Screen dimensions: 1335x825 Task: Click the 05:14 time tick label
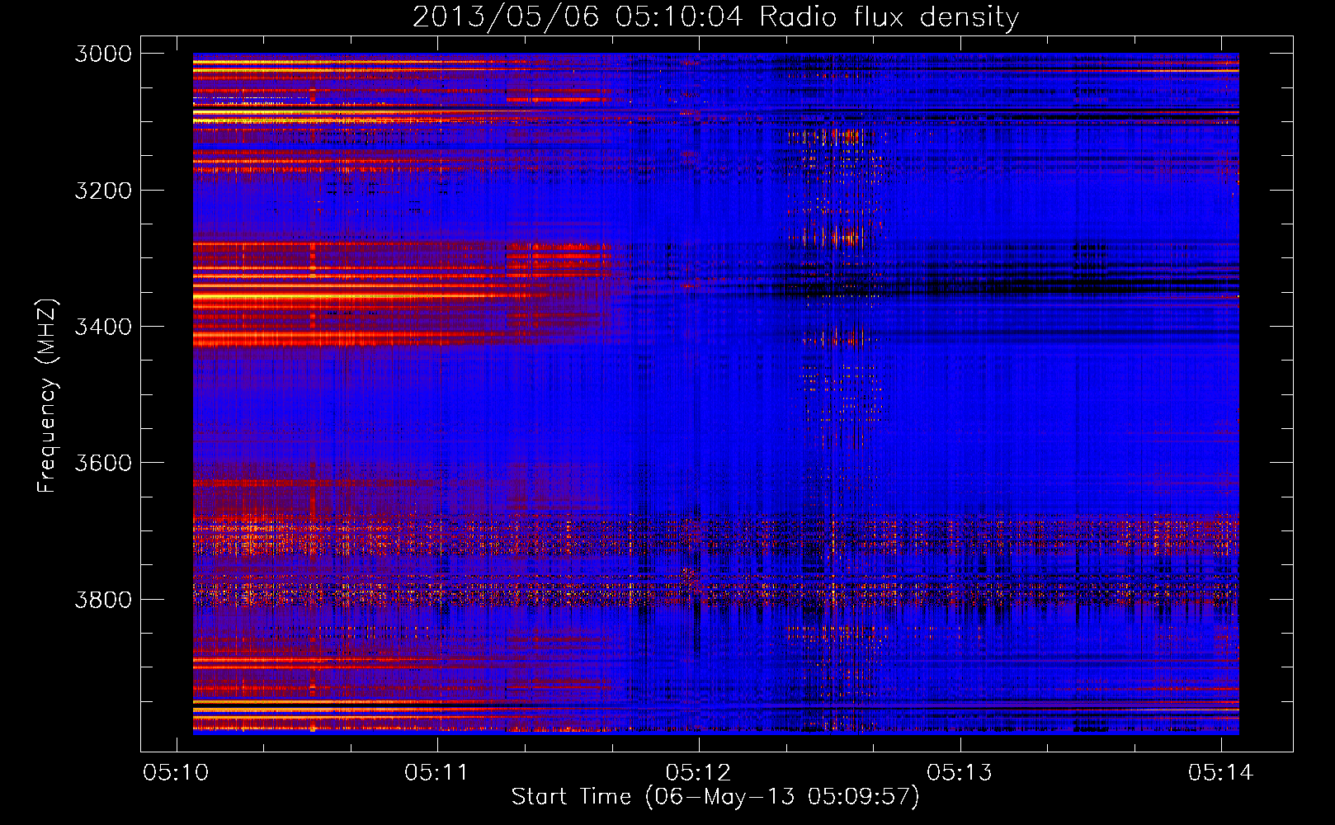(x=1220, y=772)
